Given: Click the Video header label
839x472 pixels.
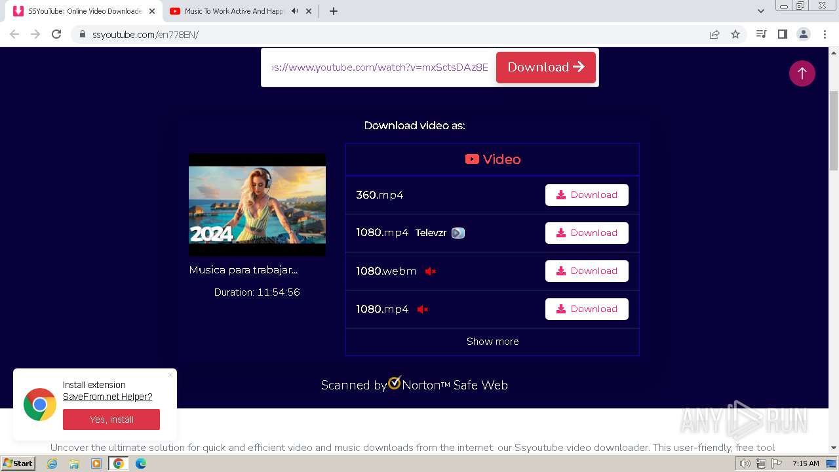Looking at the screenshot, I should click(492, 159).
